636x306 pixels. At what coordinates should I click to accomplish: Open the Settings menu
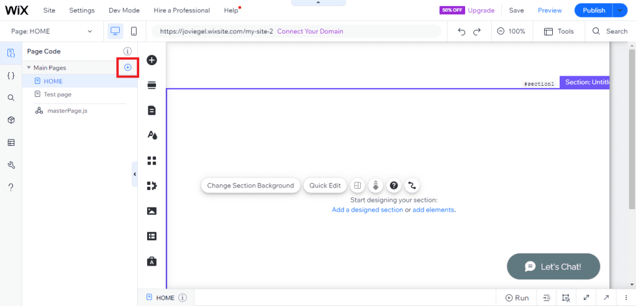tap(82, 11)
